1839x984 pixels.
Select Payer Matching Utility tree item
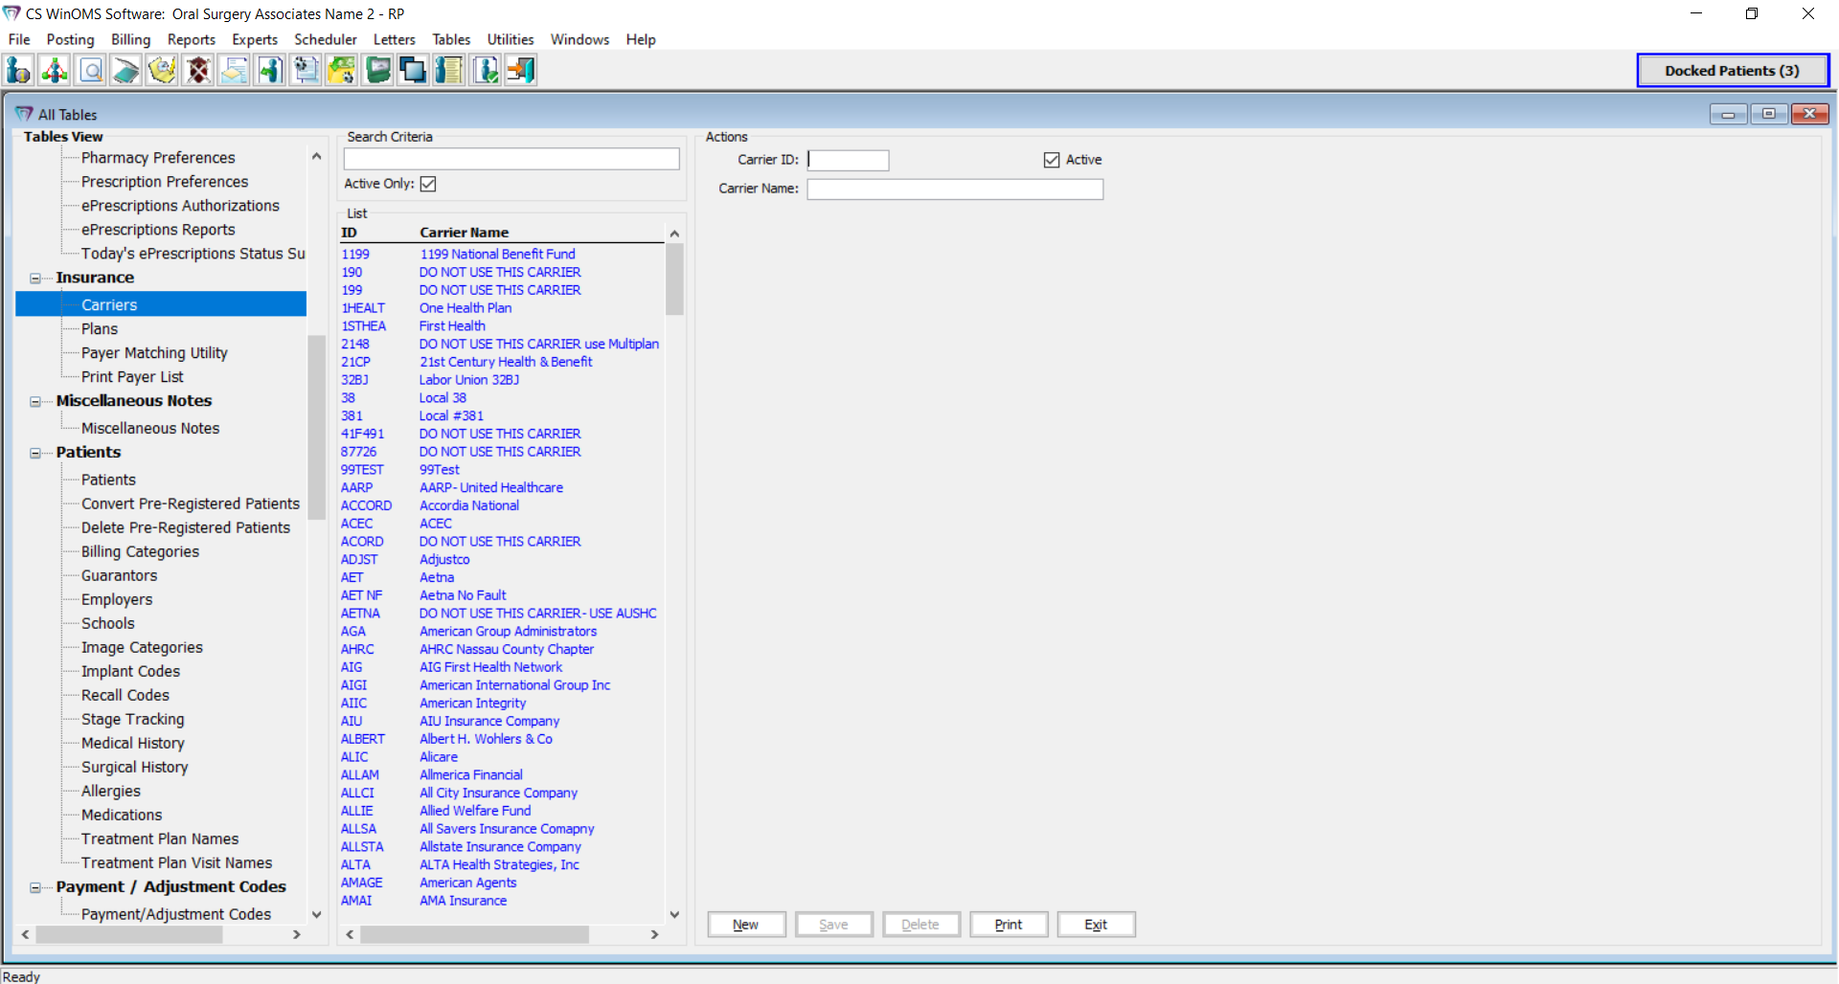tap(154, 353)
